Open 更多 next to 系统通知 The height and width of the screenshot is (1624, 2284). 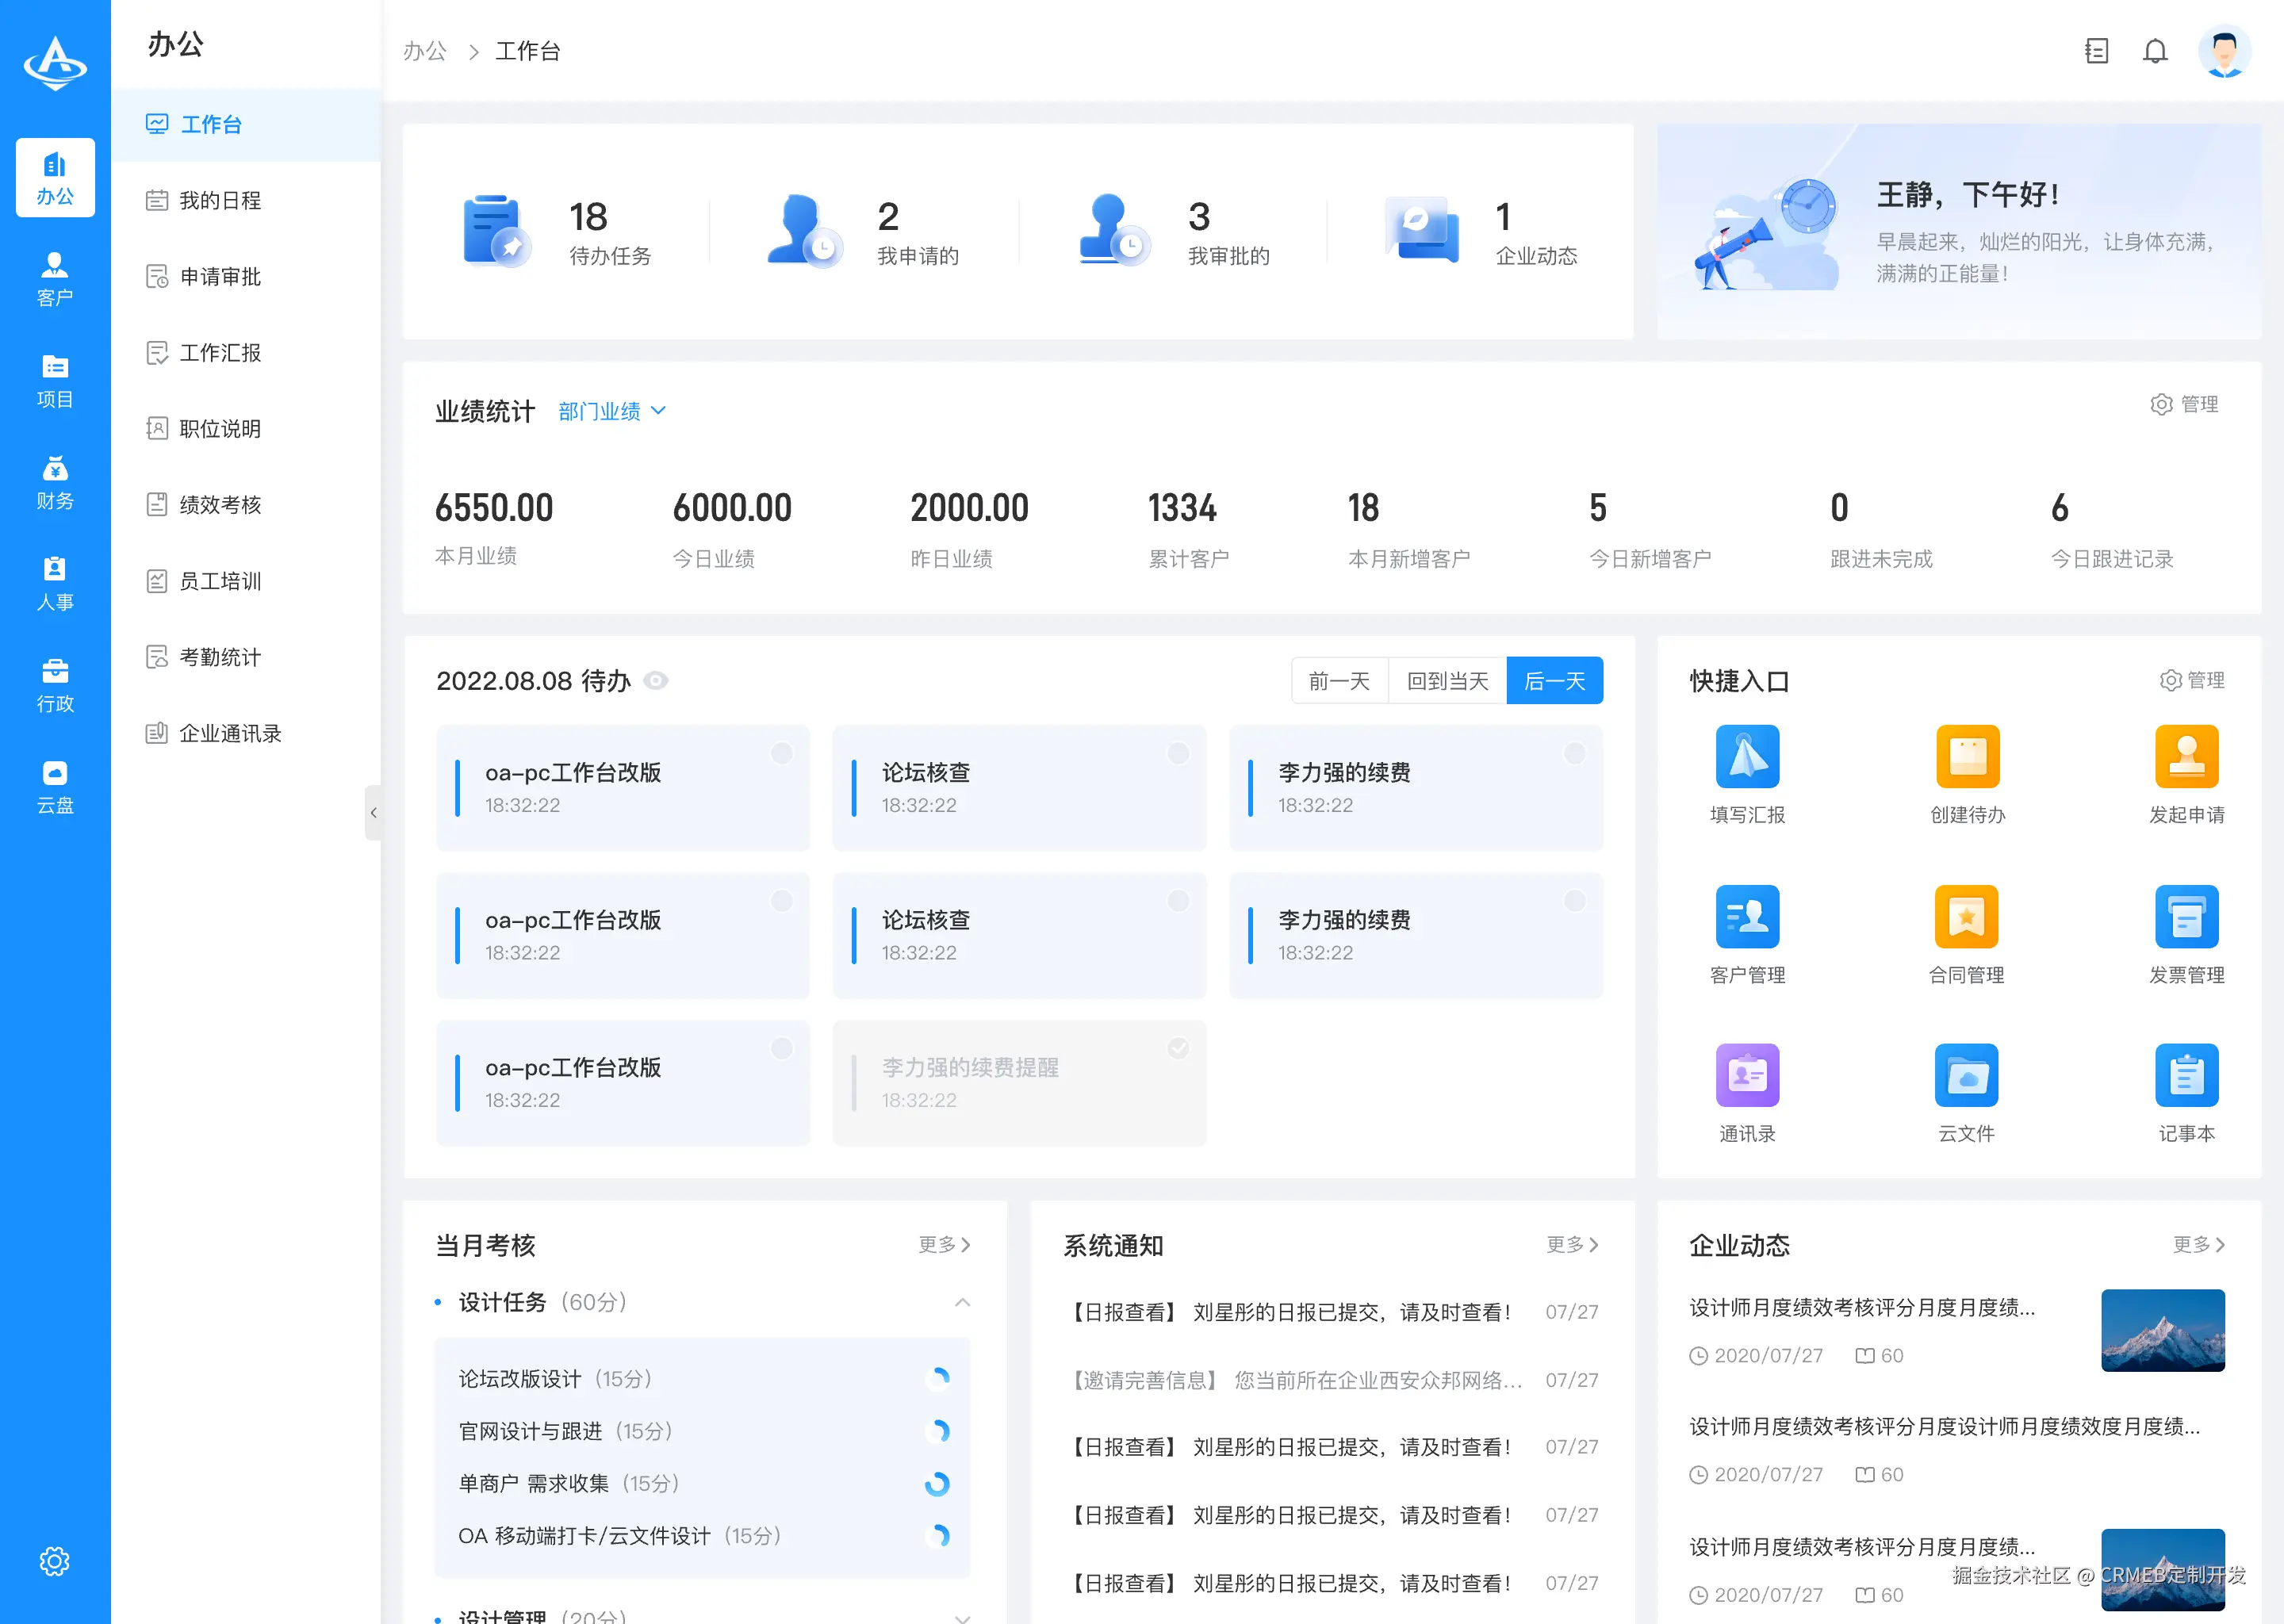pyautogui.click(x=1572, y=1245)
